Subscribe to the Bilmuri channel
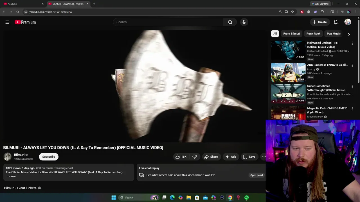 pos(49,157)
